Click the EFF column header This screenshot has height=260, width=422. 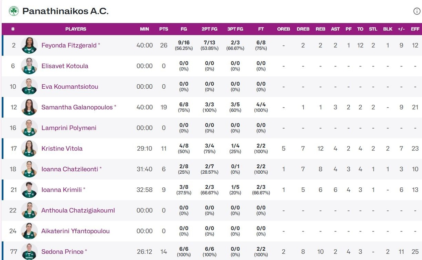pyautogui.click(x=415, y=29)
